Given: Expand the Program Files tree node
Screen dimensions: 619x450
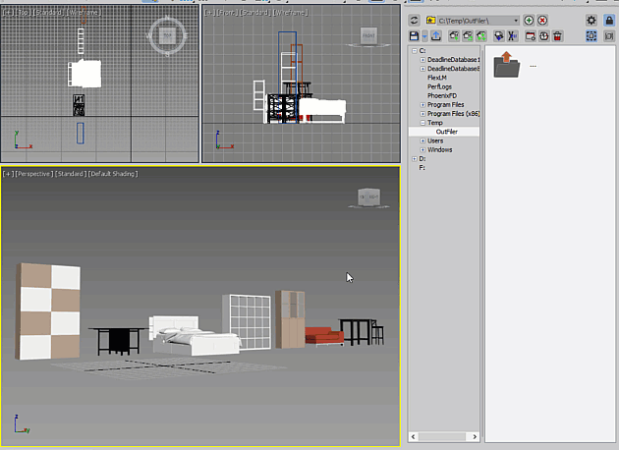Looking at the screenshot, I should (x=422, y=104).
